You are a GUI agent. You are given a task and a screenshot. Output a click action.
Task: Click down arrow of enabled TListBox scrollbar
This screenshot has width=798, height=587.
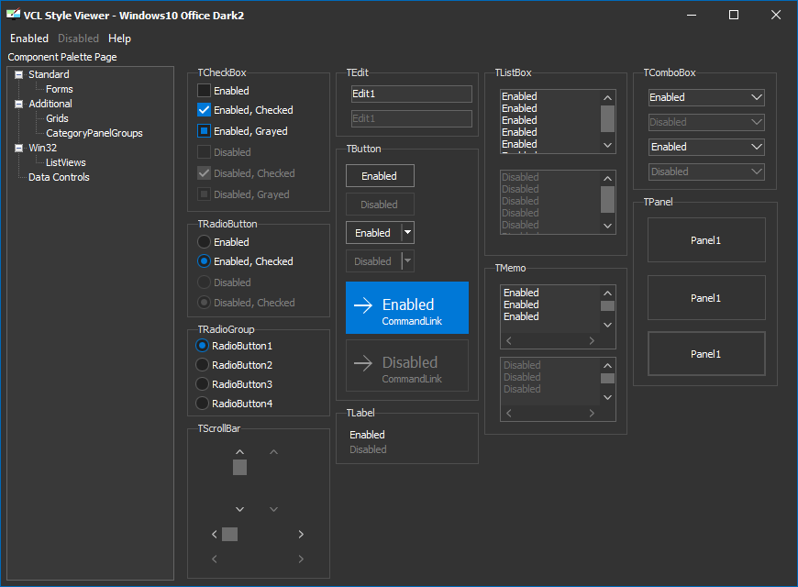(x=607, y=145)
